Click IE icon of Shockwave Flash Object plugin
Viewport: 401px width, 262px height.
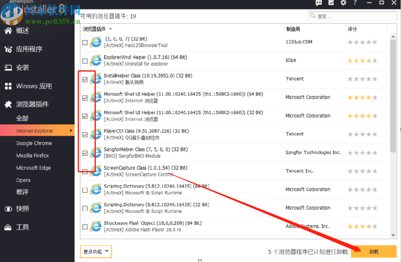96,226
